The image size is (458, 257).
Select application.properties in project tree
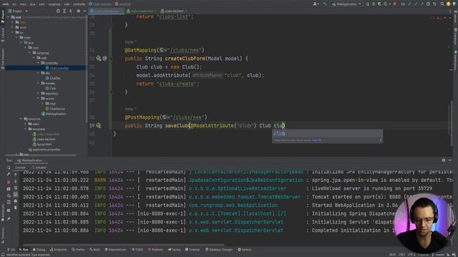tap(44, 149)
